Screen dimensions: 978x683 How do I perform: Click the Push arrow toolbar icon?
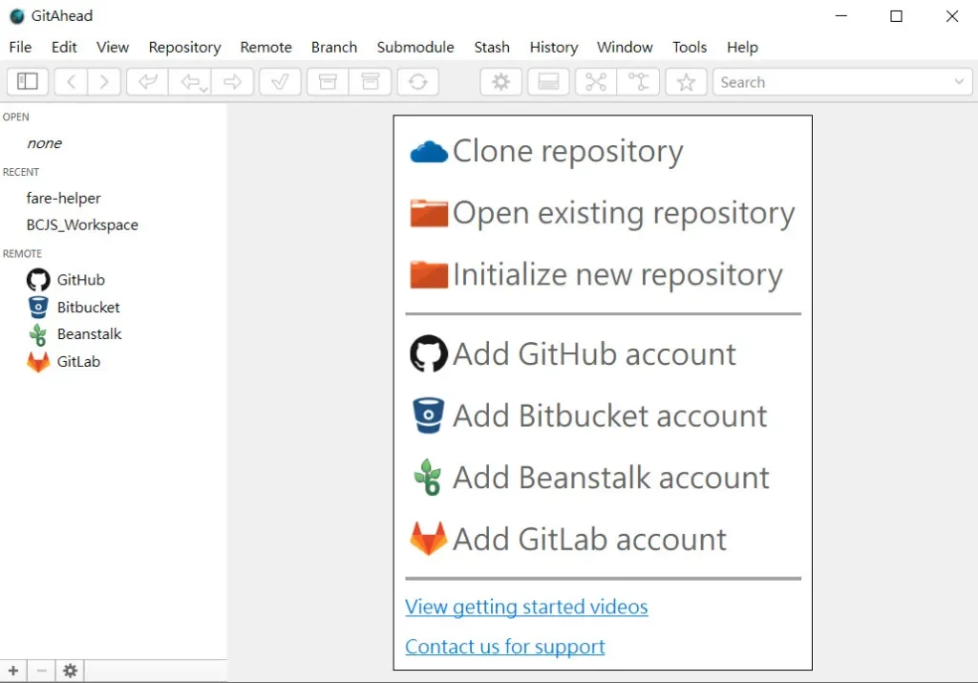coord(233,82)
